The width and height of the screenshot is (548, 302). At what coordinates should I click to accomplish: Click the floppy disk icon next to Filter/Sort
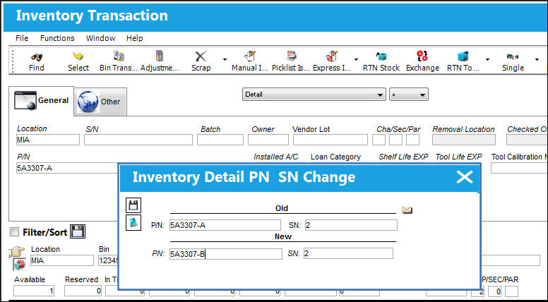click(78, 231)
